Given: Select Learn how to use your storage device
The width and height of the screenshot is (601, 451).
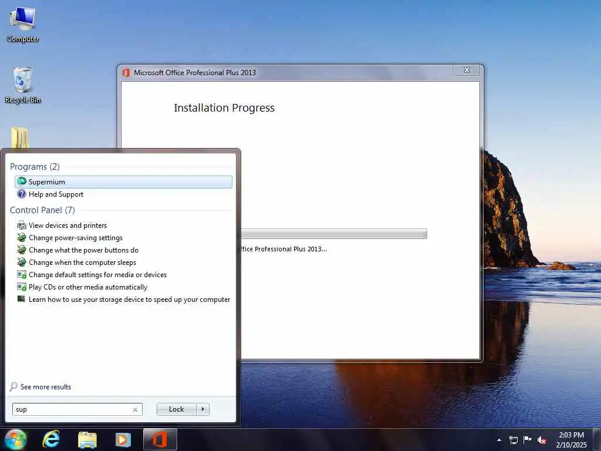Looking at the screenshot, I should (x=129, y=299).
